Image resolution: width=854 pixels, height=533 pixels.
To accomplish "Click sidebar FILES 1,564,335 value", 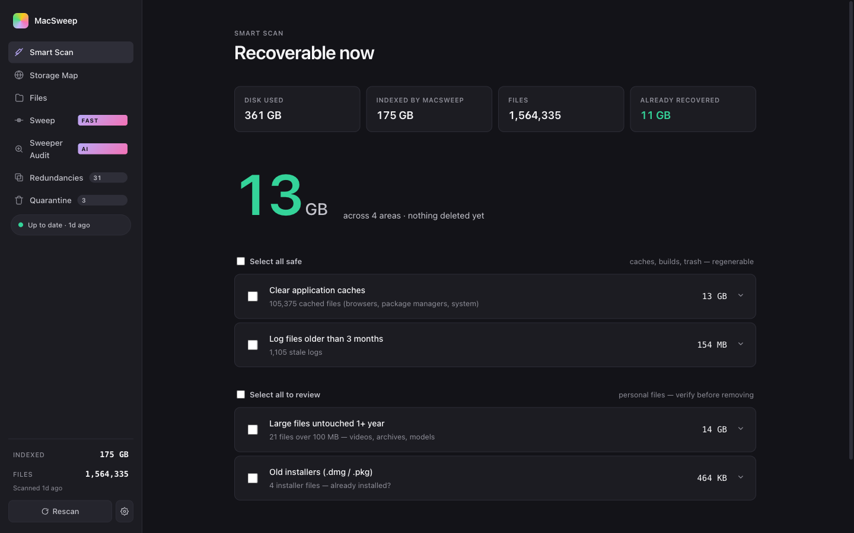I will [107, 474].
